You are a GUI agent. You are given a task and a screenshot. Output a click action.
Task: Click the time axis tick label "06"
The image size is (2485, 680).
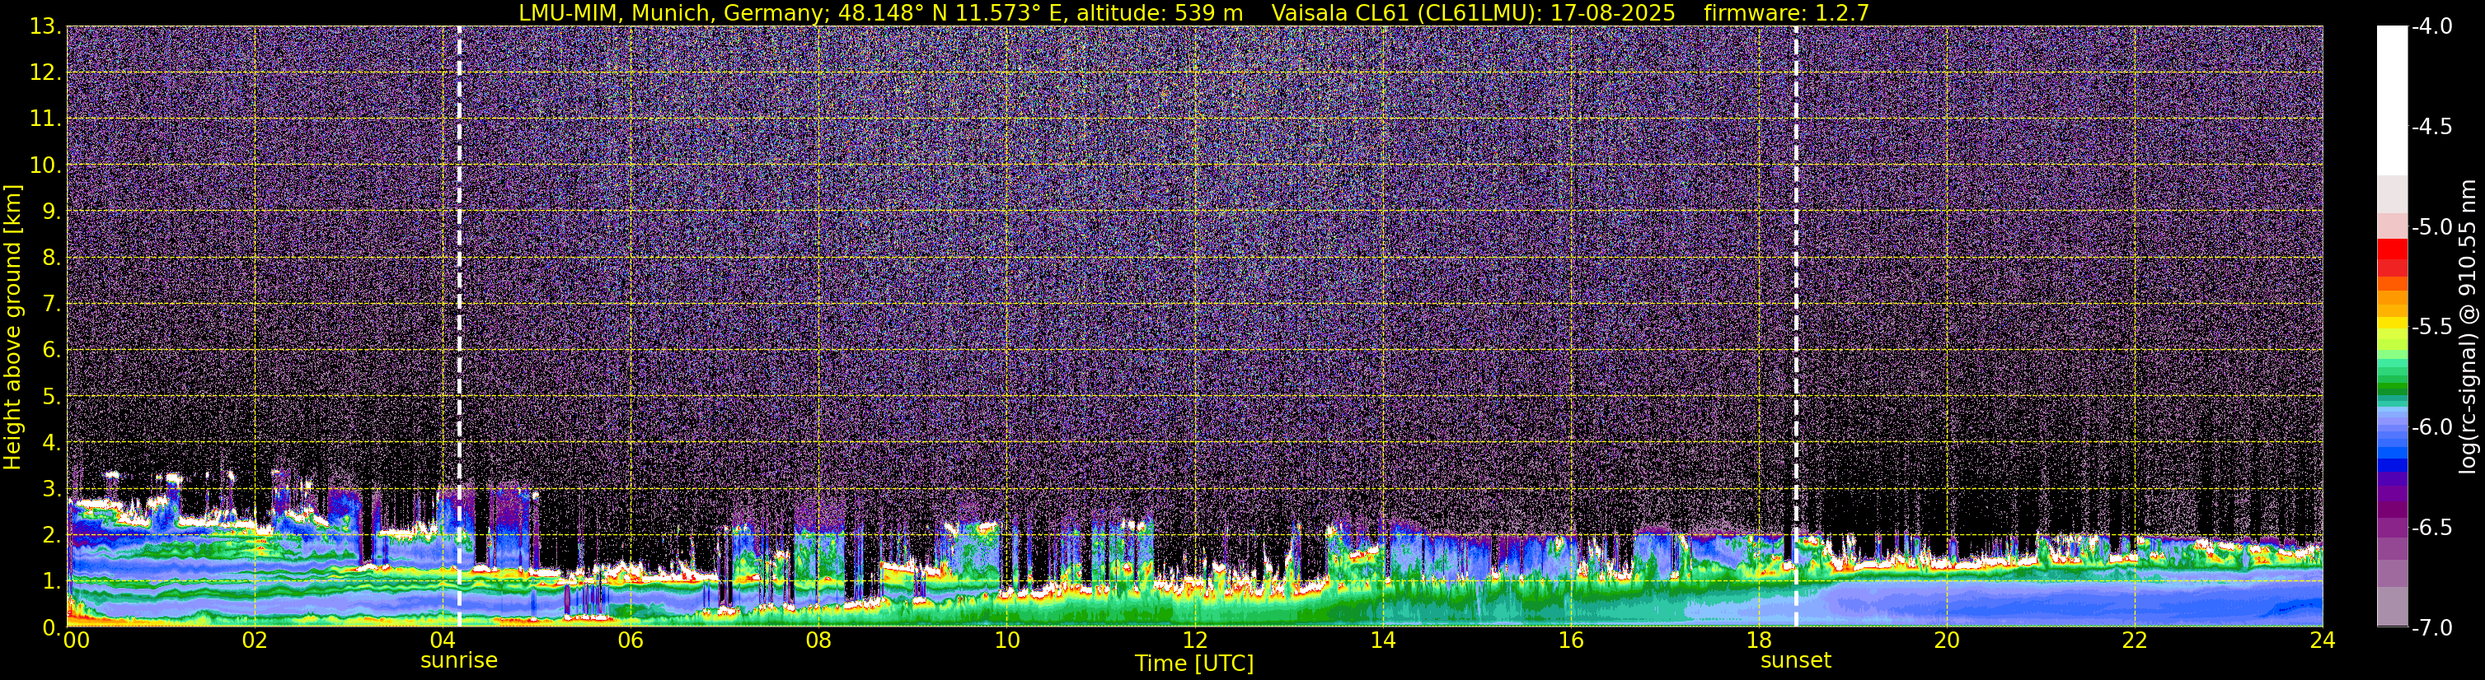(x=631, y=640)
